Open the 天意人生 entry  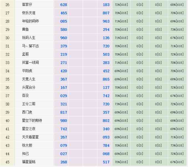click(29, 79)
